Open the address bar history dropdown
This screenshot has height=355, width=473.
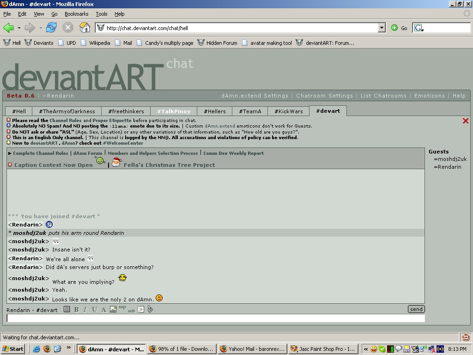pos(382,28)
